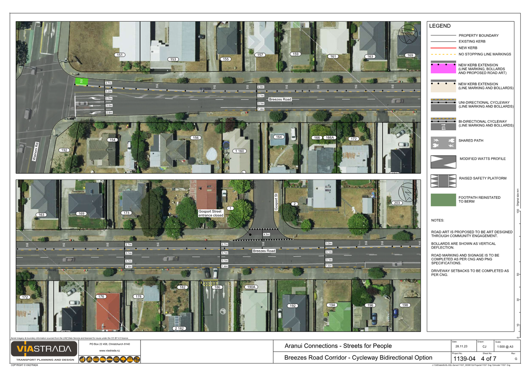Image resolution: width=531 pixels, height=376 pixels.
Task: Click the tree icon in the title block
Action: [x=123, y=359]
